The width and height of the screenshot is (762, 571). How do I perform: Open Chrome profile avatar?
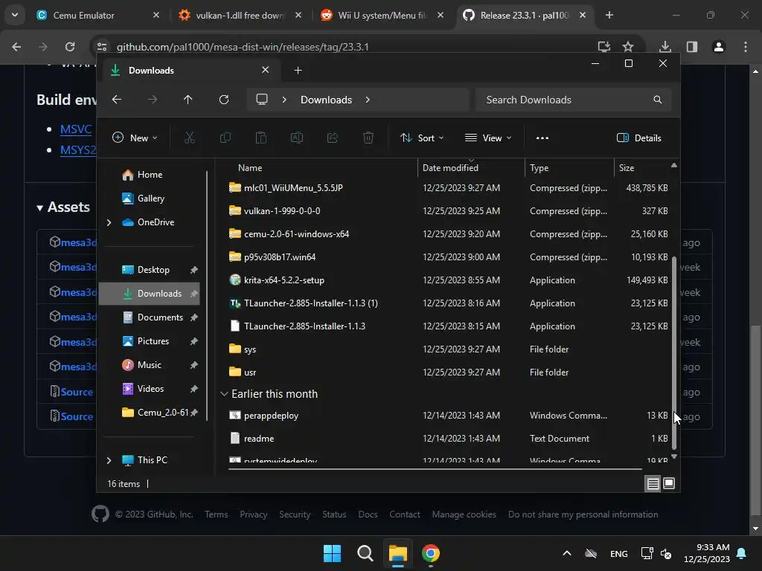pos(719,47)
